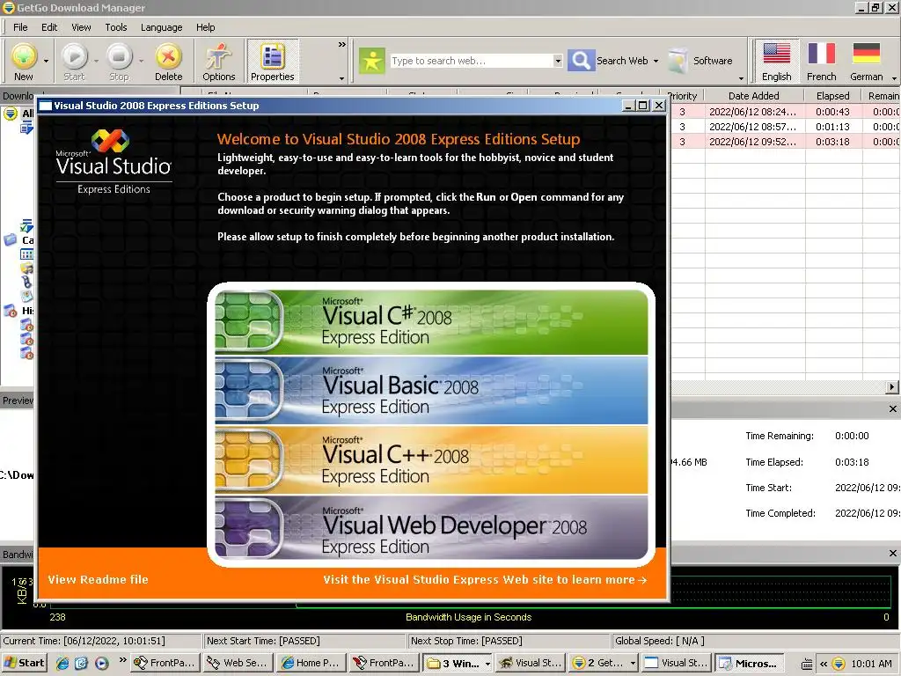901x676 pixels.
Task: Open the Tools menu
Action: click(115, 27)
